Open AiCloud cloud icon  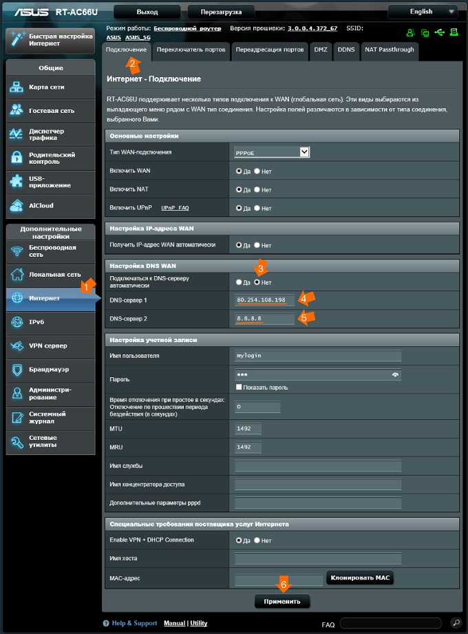point(17,205)
